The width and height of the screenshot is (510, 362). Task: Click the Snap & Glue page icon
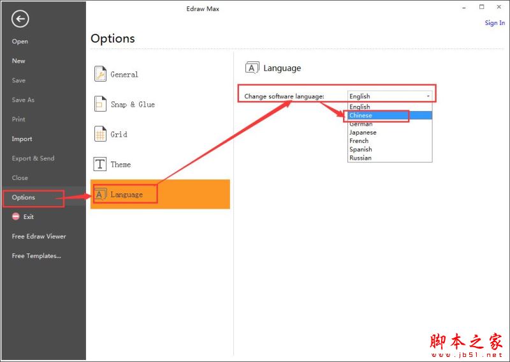tap(100, 104)
